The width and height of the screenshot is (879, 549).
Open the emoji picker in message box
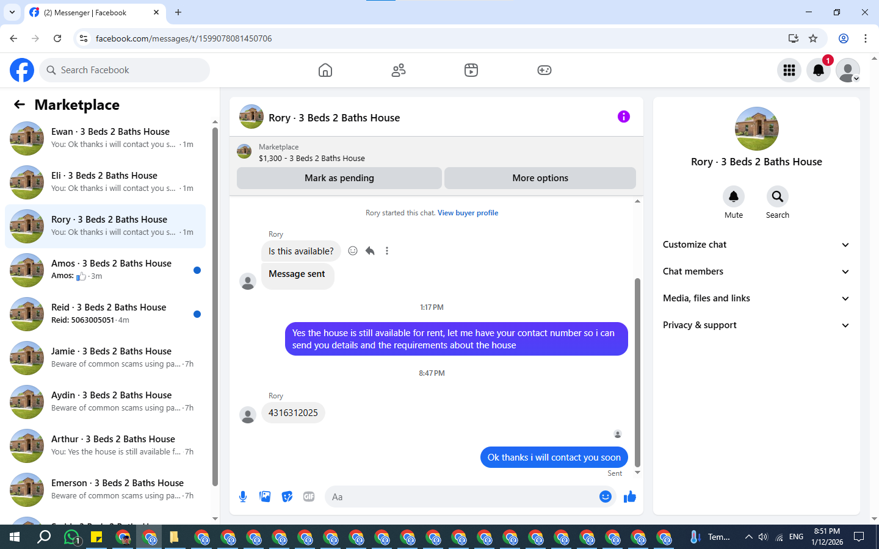(x=606, y=497)
